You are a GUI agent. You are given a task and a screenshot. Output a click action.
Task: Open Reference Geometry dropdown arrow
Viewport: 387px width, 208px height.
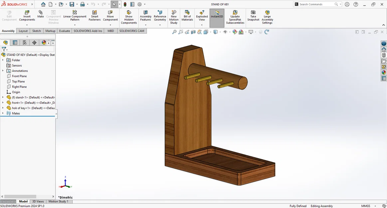160,25
